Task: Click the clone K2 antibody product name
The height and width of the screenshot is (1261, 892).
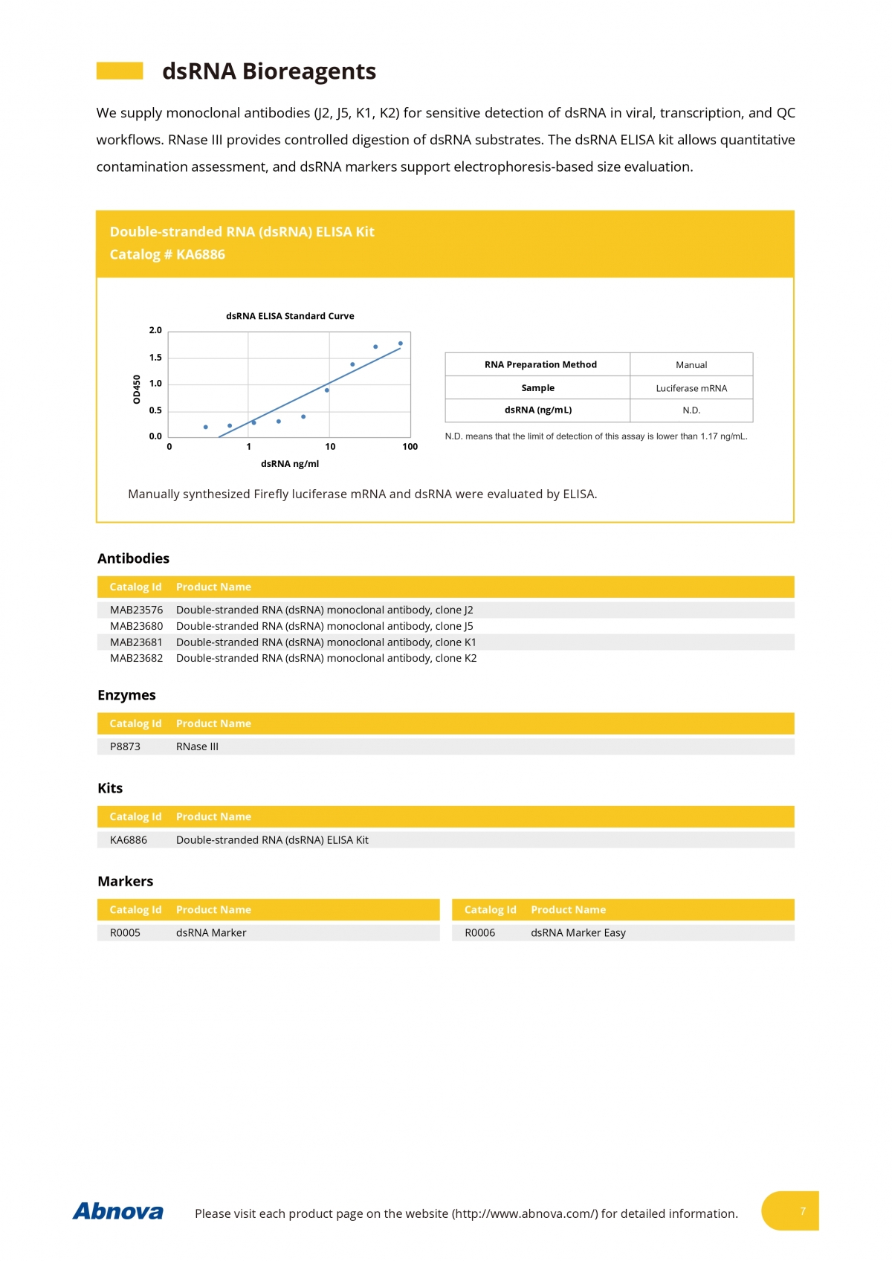Action: click(x=326, y=658)
